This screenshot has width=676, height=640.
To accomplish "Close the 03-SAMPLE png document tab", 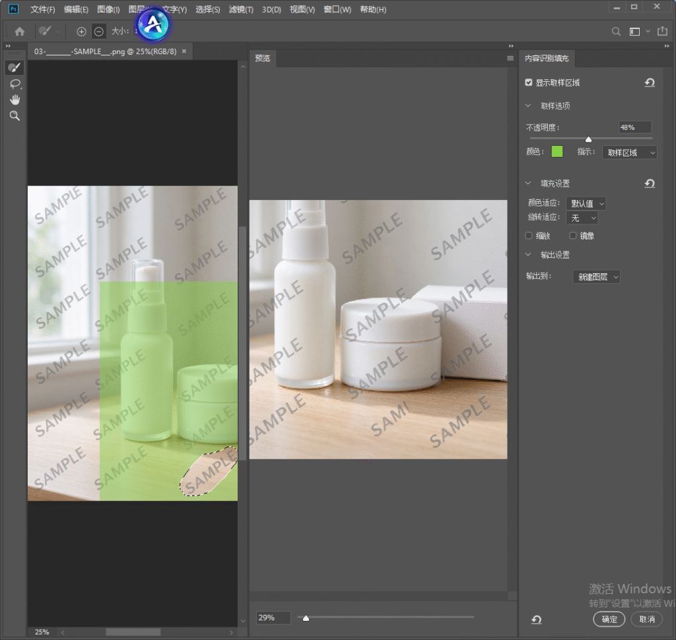I will pyautogui.click(x=184, y=51).
